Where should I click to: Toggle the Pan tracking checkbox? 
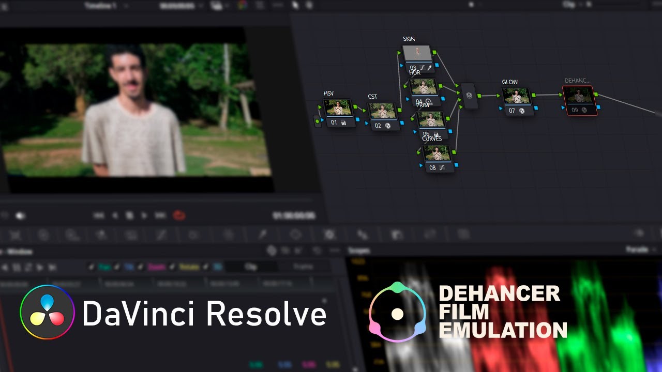92,267
